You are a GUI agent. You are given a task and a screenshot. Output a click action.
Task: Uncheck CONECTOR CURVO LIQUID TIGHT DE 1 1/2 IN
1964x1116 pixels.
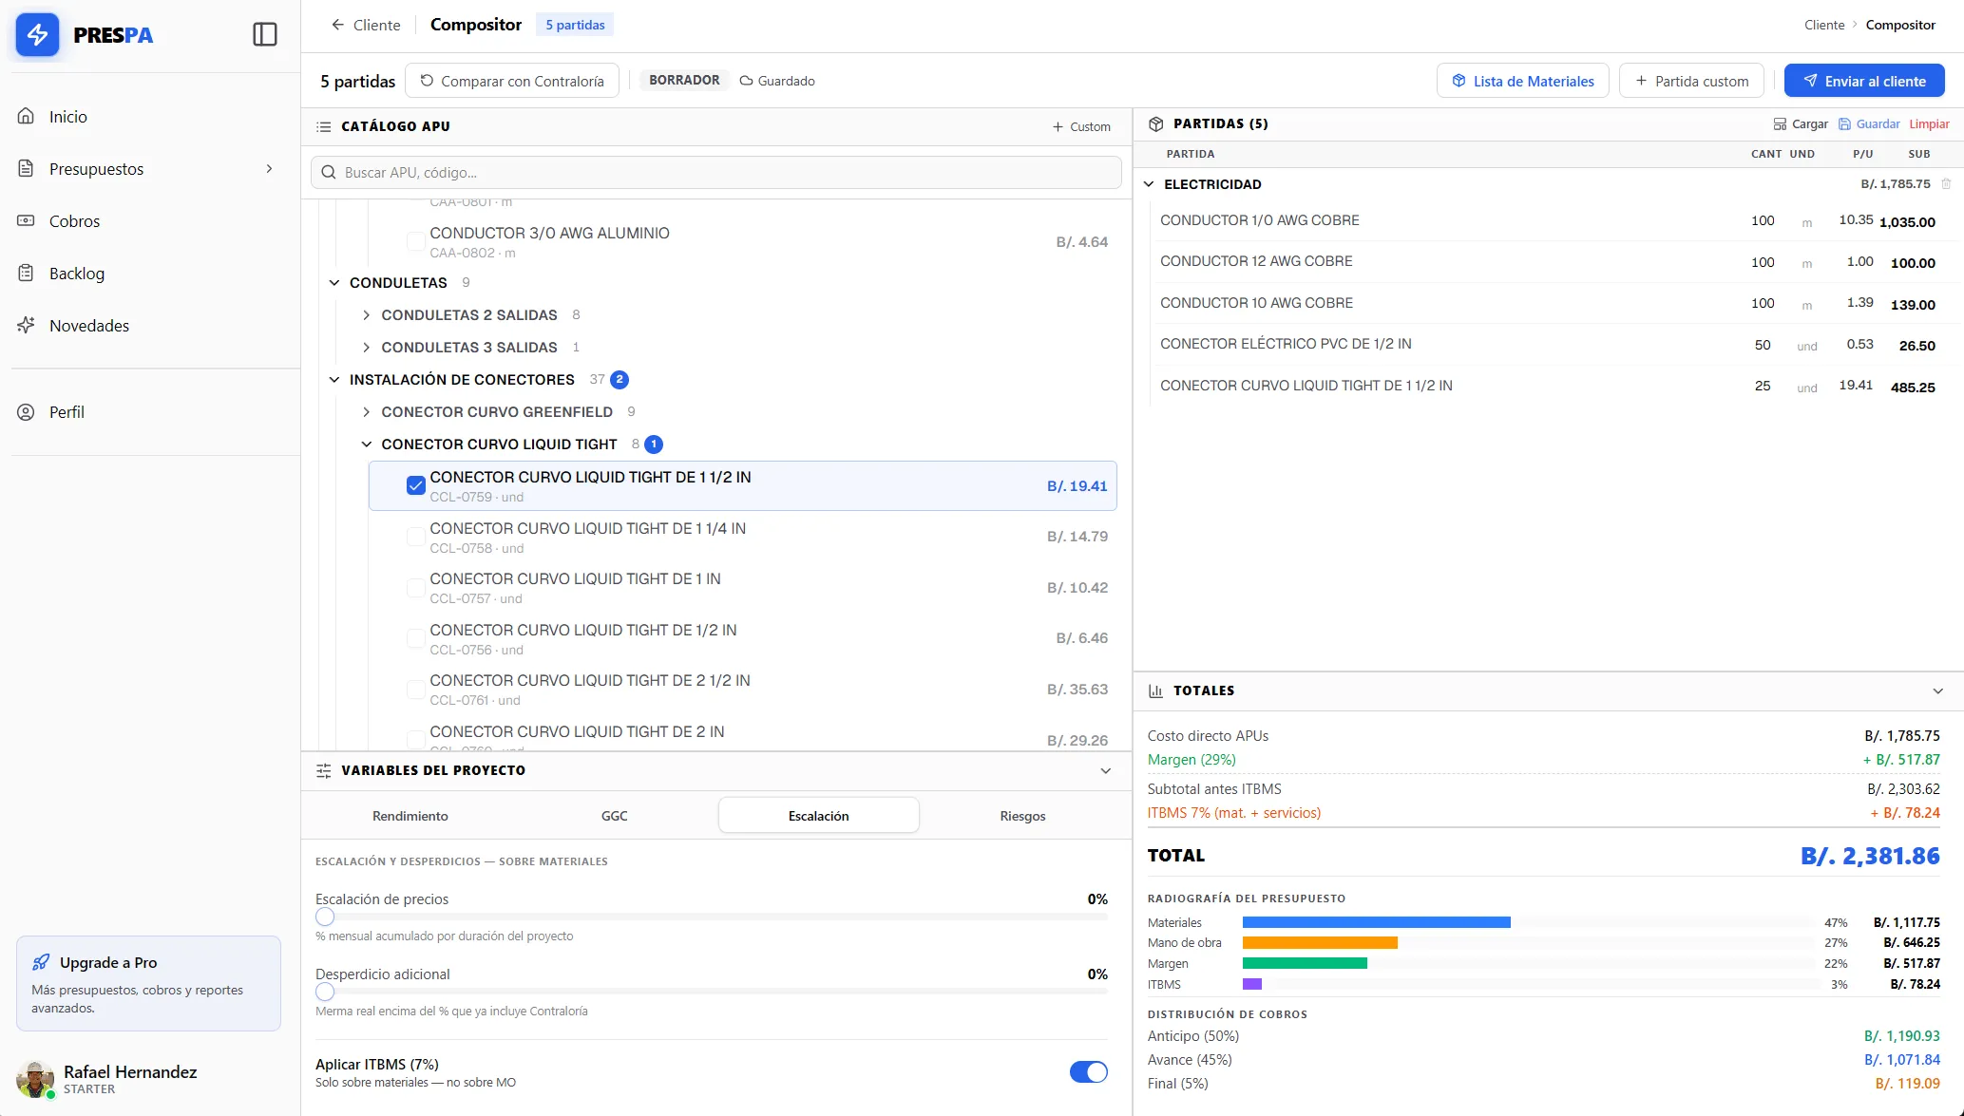[415, 486]
